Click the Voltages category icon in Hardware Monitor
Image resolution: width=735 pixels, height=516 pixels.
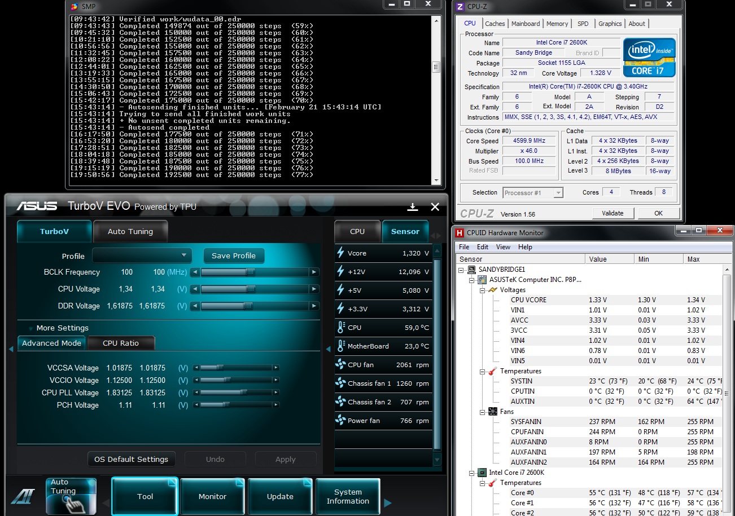tap(493, 290)
